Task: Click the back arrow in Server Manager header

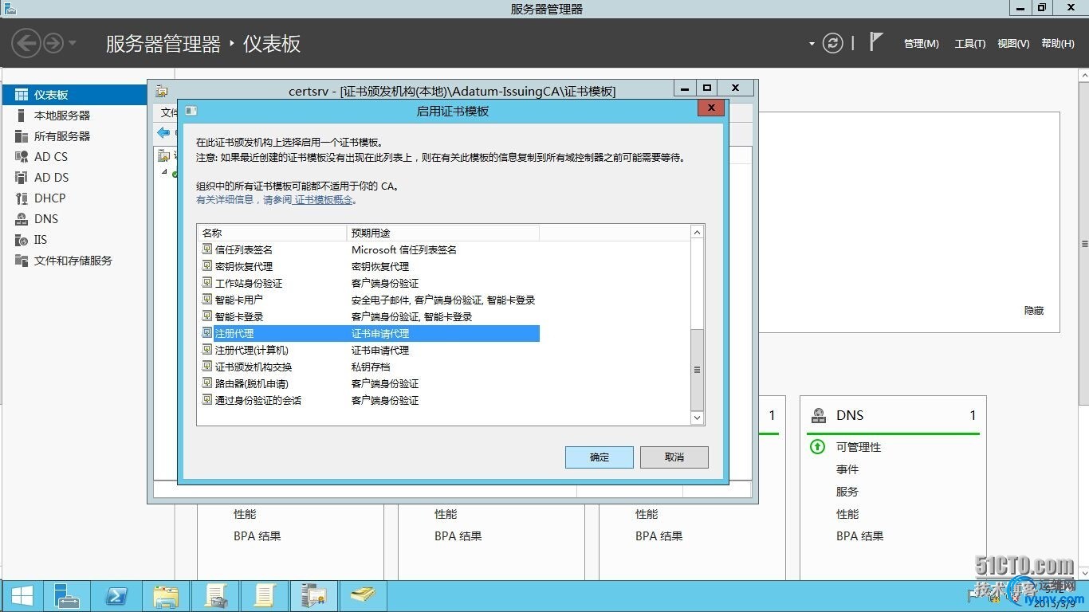Action: pos(26,43)
